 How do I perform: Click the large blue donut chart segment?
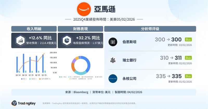(x=88, y=63)
